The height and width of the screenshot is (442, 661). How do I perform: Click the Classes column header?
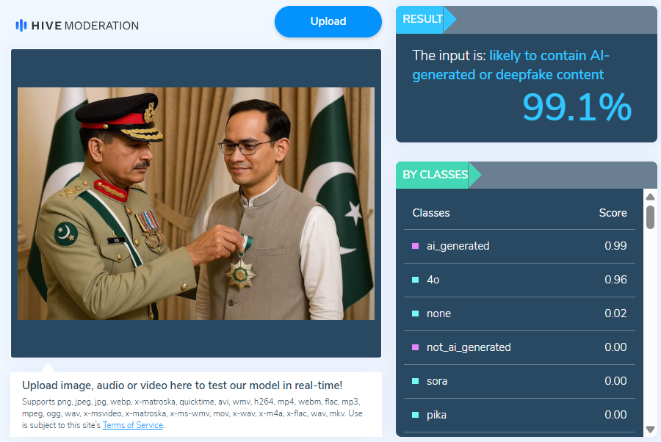(x=431, y=213)
